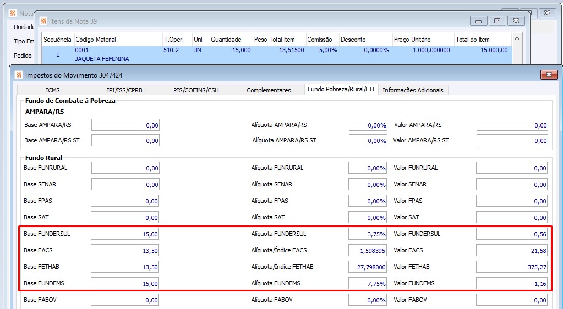
Task: Open the Informações Adicionais tab
Action: (413, 90)
